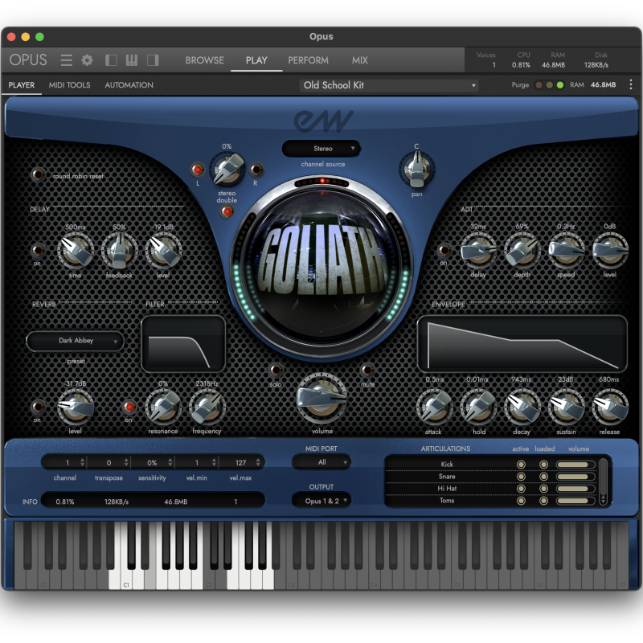This screenshot has height=643, width=643.
Task: Toggle stereo double L button
Action: pyautogui.click(x=198, y=170)
